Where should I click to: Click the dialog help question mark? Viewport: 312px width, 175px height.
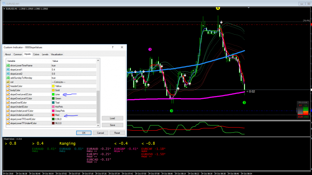coord(113,47)
